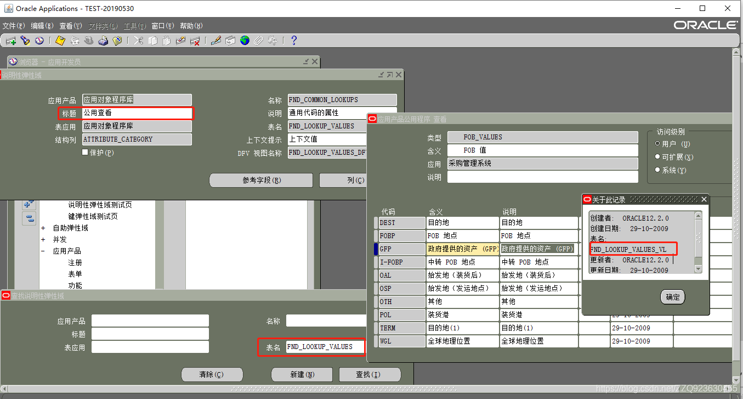The image size is (743, 399).
Task: Click the Paste clipboard toolbar icon
Action: (167, 41)
